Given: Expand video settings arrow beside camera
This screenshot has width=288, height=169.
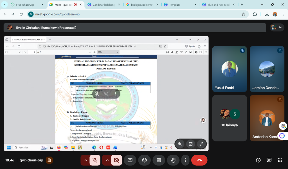Looking at the screenshot, I should (x=107, y=160).
